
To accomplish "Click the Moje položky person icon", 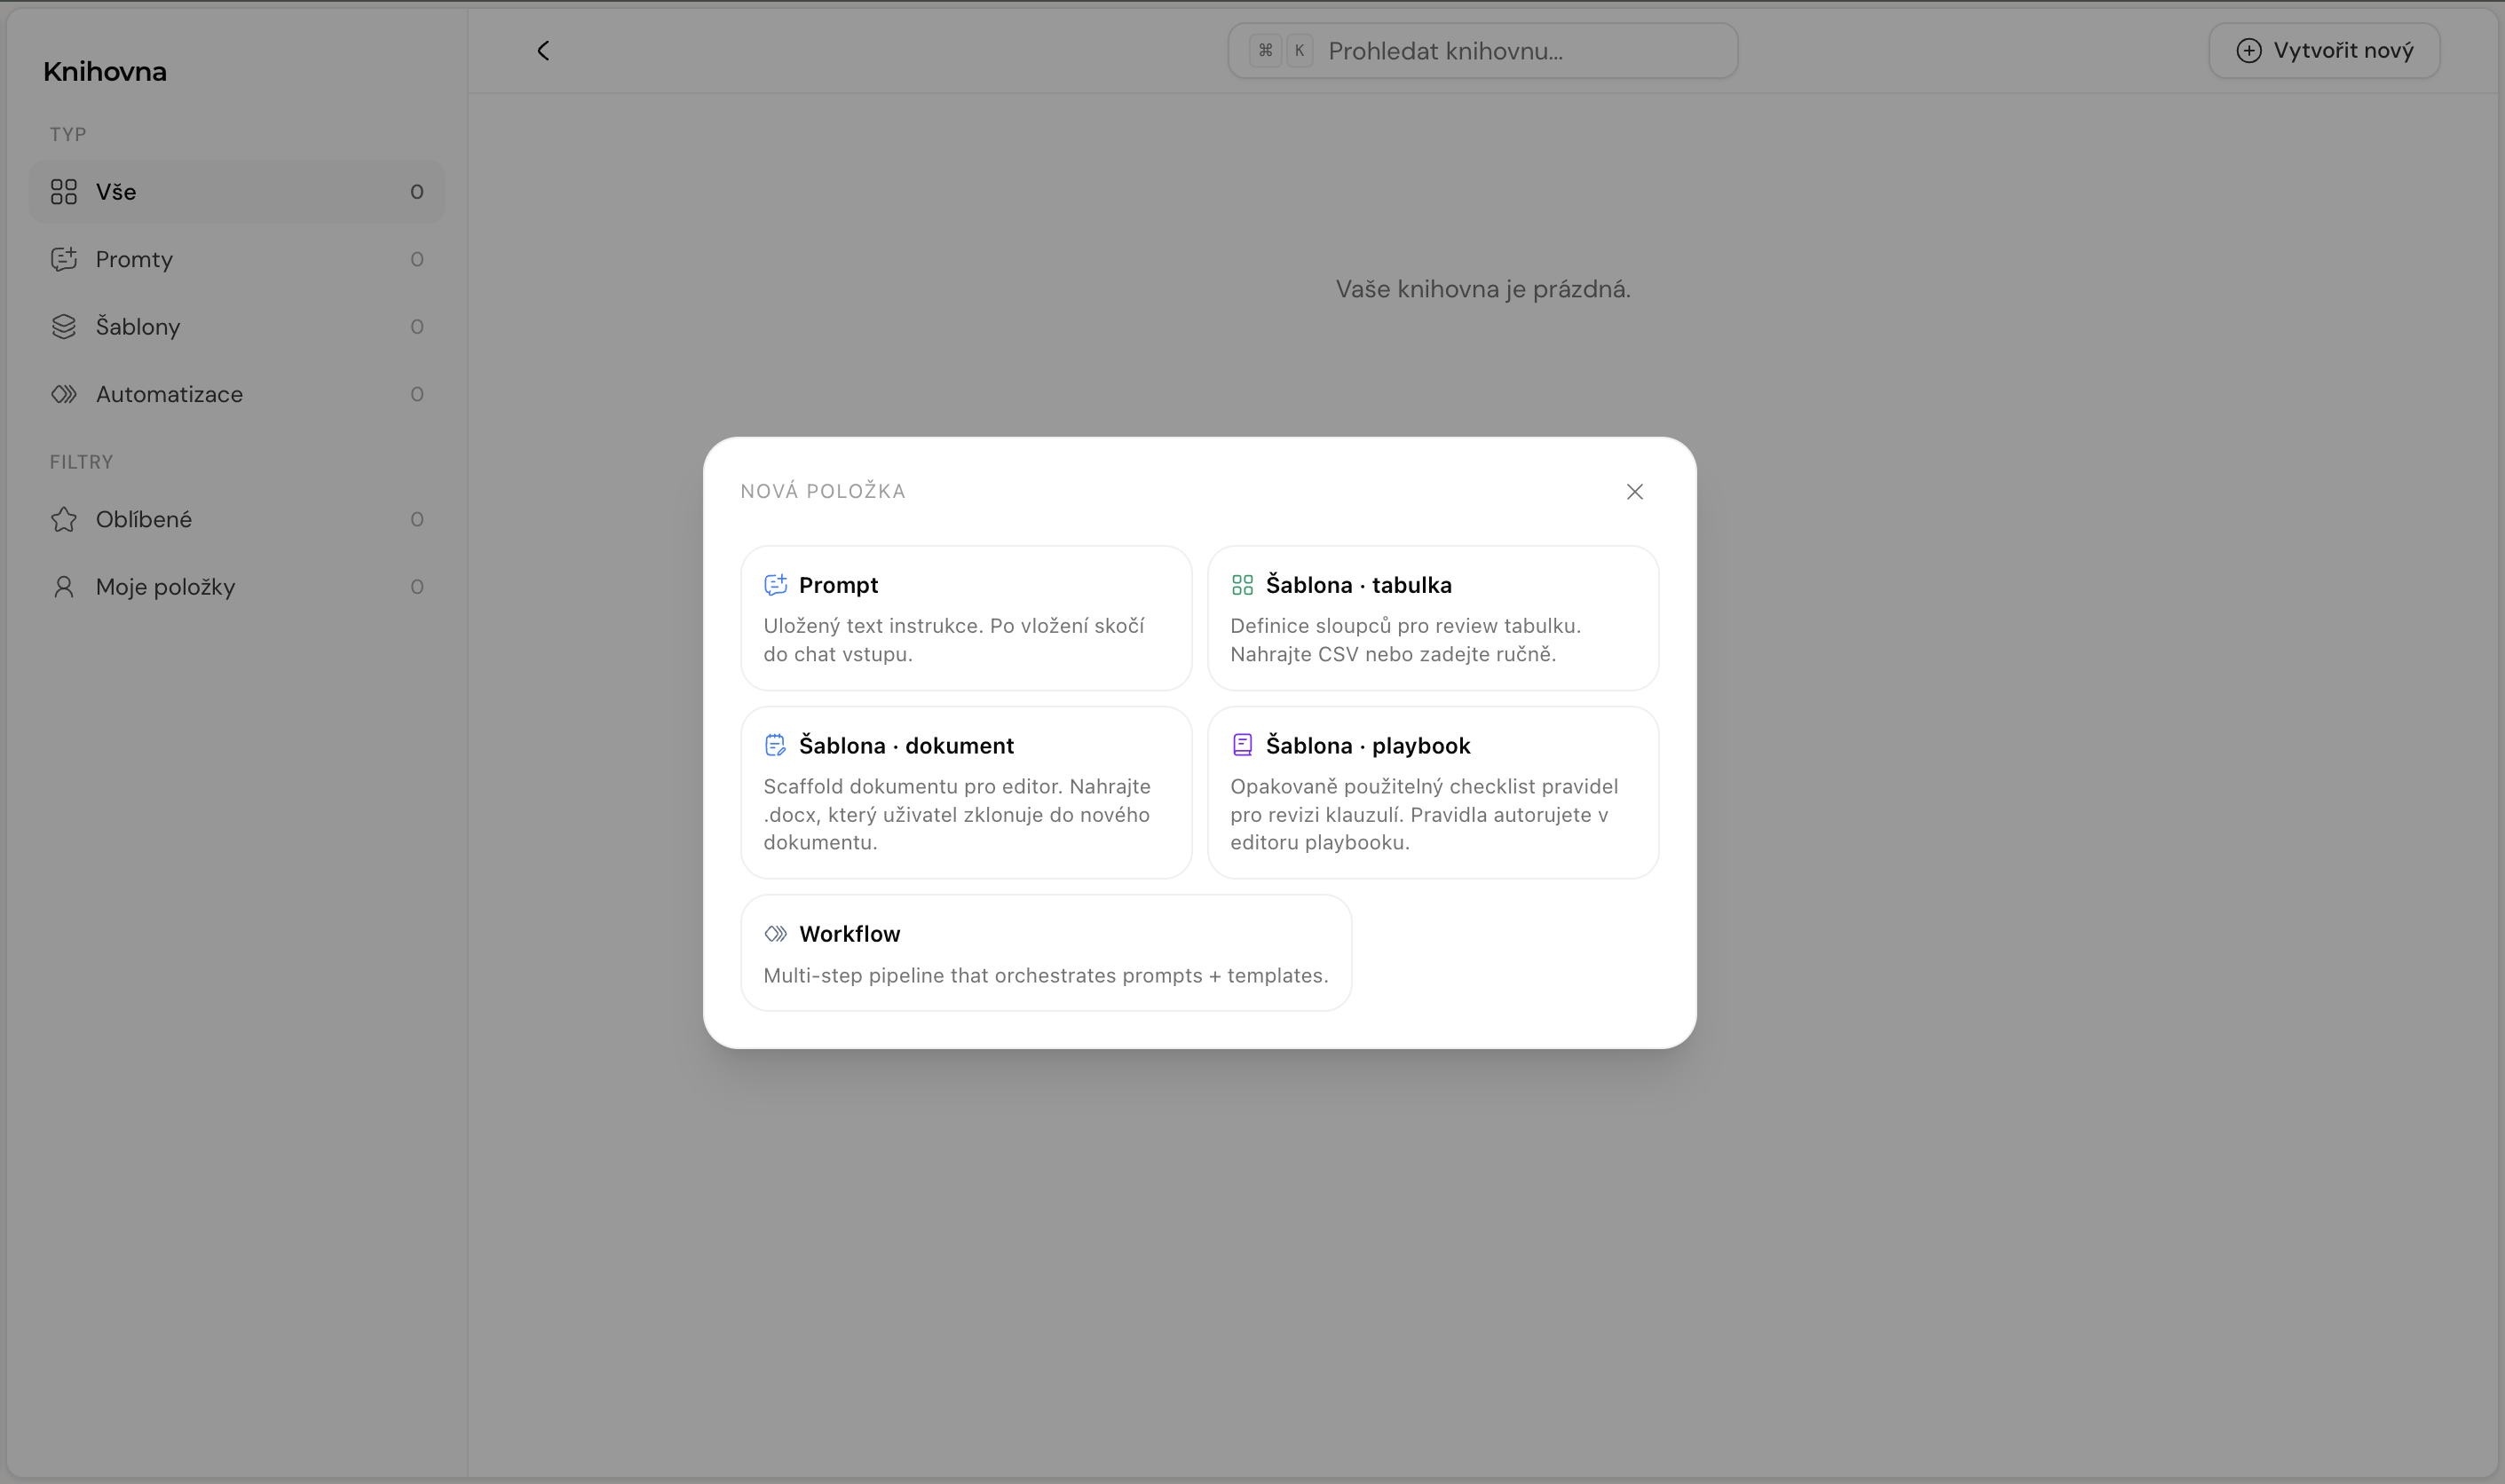I will [64, 587].
